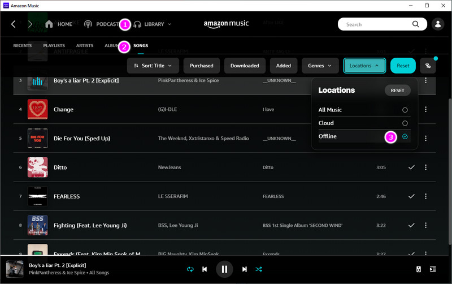Skip to the next track
Viewport: 452px width, 284px height.
click(x=245, y=269)
